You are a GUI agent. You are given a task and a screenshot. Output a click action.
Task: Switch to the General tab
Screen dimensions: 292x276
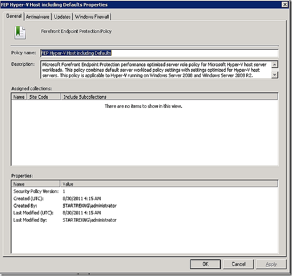coord(14,16)
